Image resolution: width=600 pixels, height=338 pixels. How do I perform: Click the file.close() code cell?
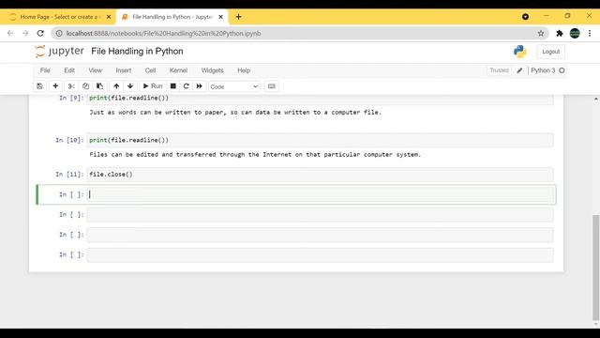[320, 175]
